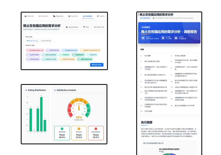
Task: Click Refresh All
Action: [x=99, y=27]
